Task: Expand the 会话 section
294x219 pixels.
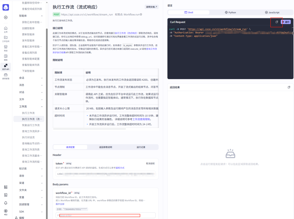Action: (42, 78)
